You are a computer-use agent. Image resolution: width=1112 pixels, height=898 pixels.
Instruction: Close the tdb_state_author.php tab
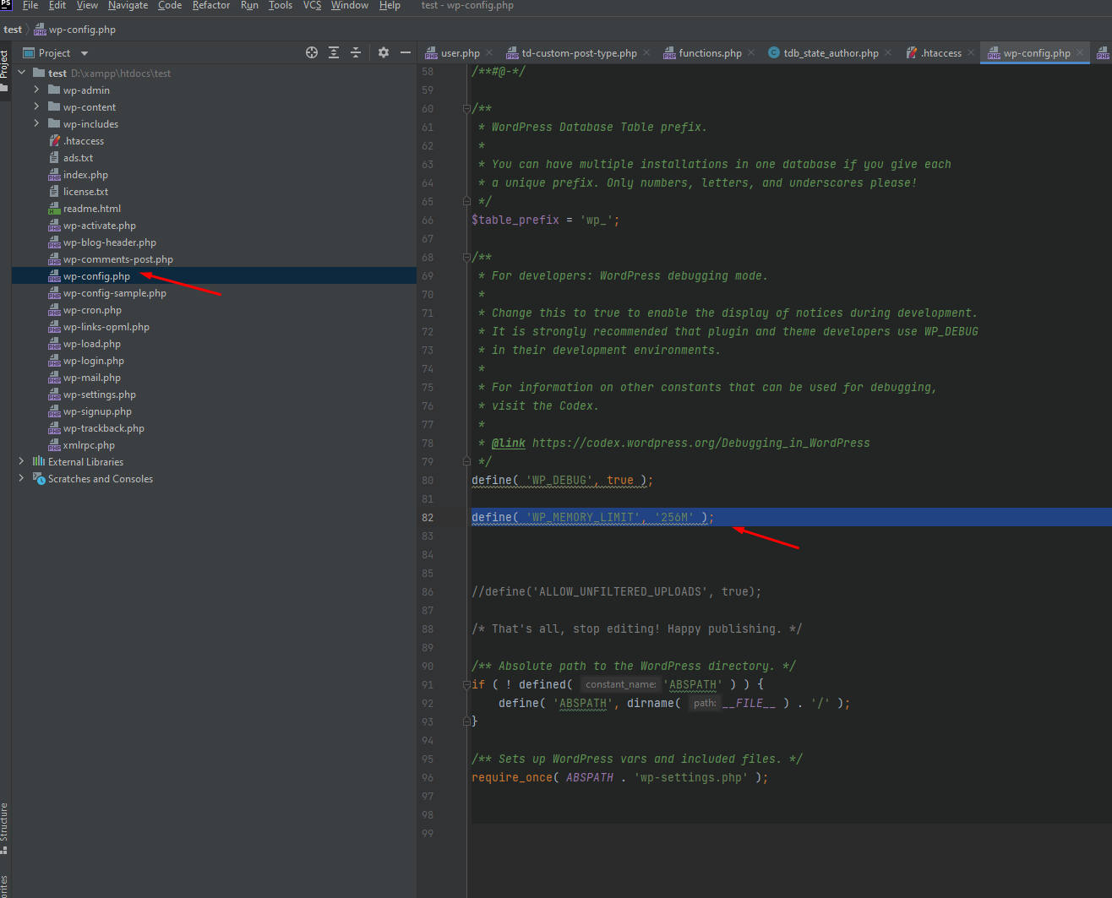[888, 52]
